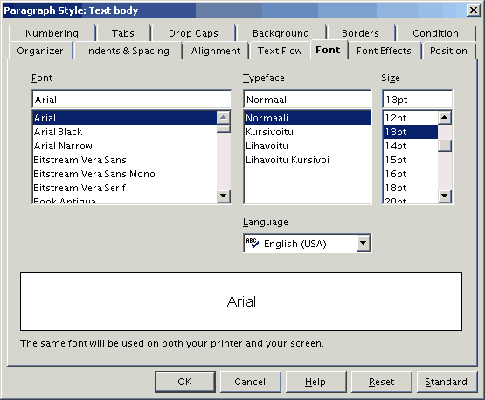The image size is (485, 400).
Task: Select Bitstream Vera Serif font
Action: [x=125, y=188]
